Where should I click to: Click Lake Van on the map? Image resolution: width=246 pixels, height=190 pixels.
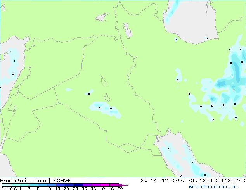102,17
